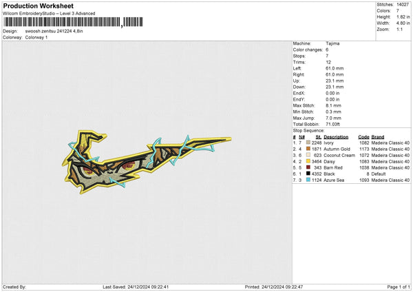Click the Coconut Cream color swatch
The height and width of the screenshot is (292, 413).
308,155
